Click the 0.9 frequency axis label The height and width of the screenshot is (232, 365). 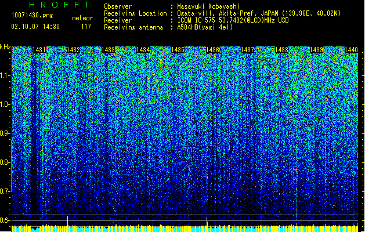pos(5,133)
